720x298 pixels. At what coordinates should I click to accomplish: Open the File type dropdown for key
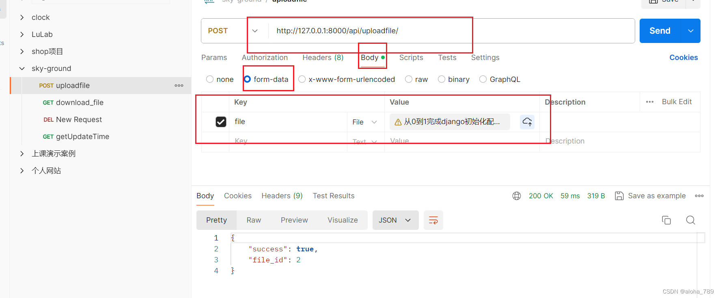(x=365, y=122)
